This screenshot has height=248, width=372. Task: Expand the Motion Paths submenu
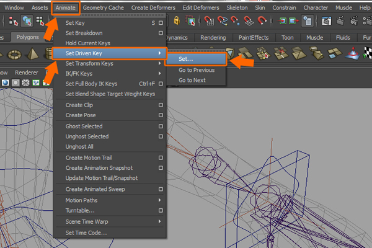(109, 200)
